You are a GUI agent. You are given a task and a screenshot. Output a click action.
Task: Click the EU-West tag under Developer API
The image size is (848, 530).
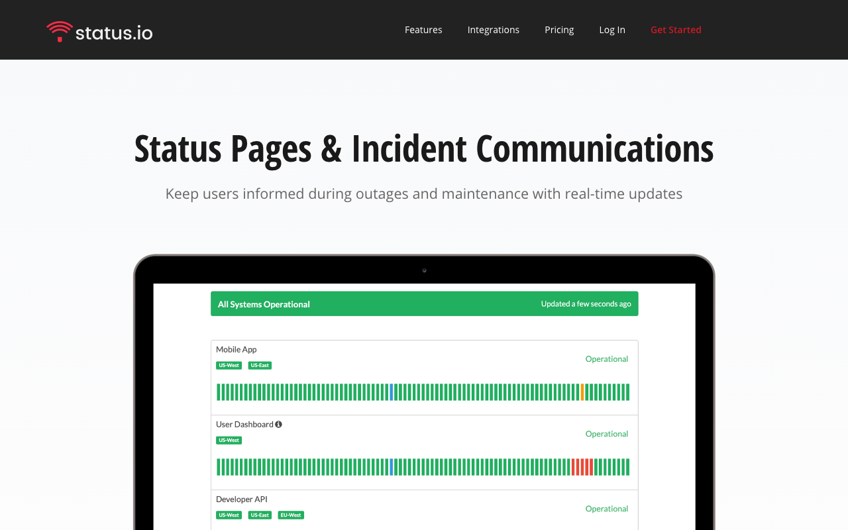[x=291, y=515]
